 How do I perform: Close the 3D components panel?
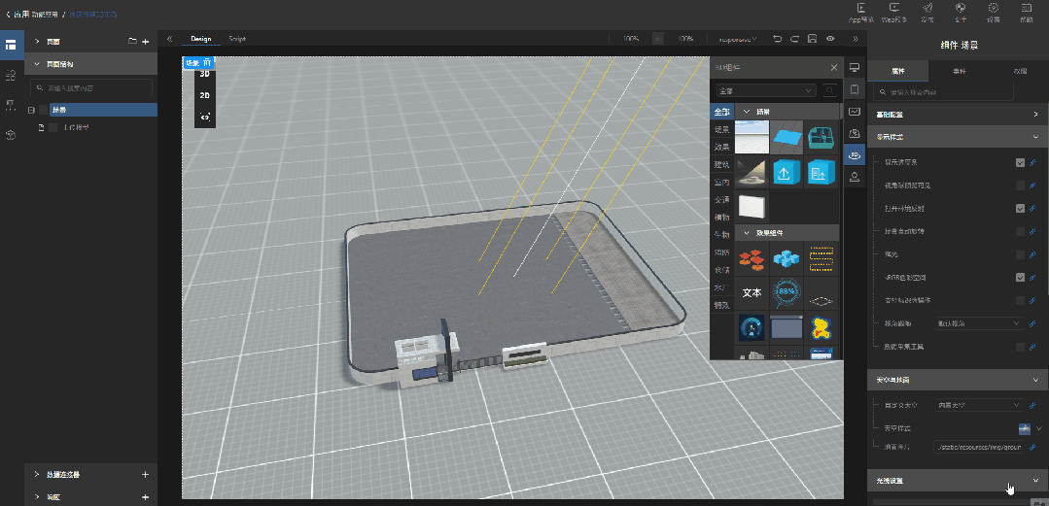coord(833,68)
